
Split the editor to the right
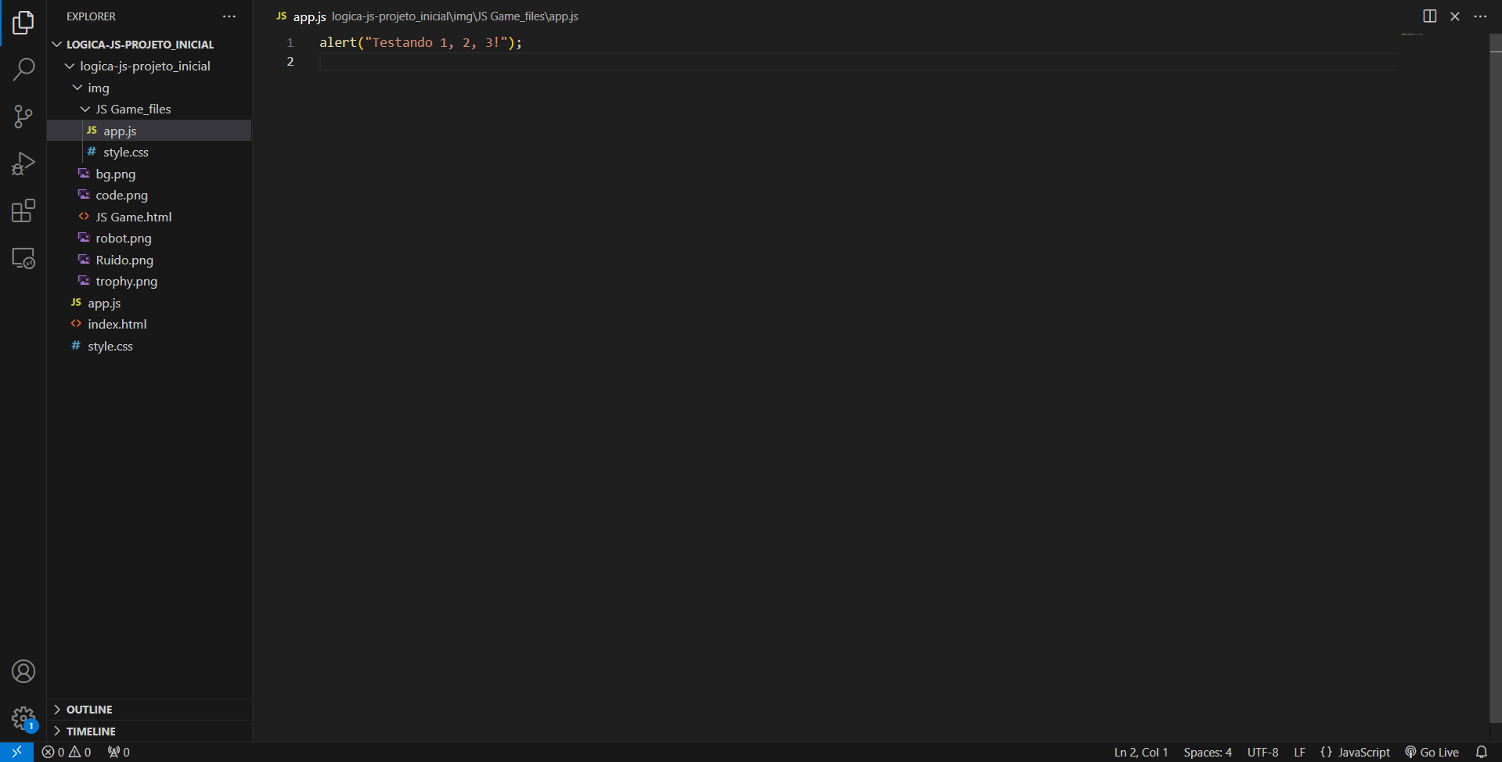tap(1429, 16)
